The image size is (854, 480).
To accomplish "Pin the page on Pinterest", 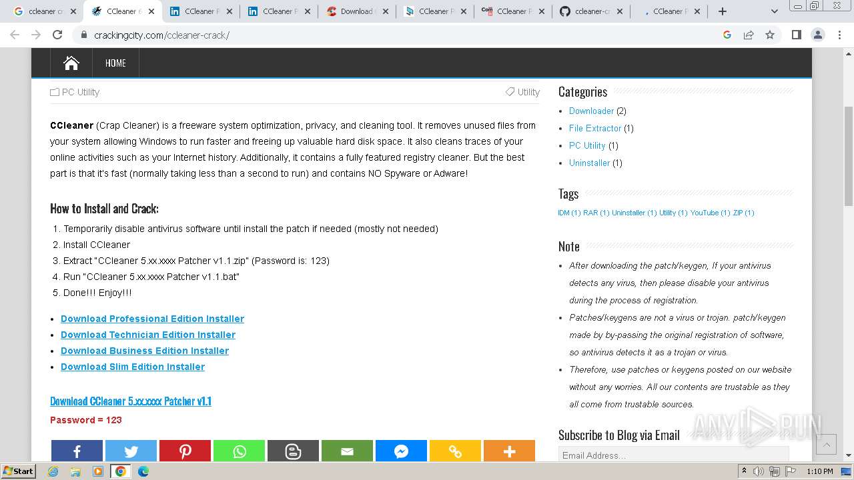I will tap(185, 451).
